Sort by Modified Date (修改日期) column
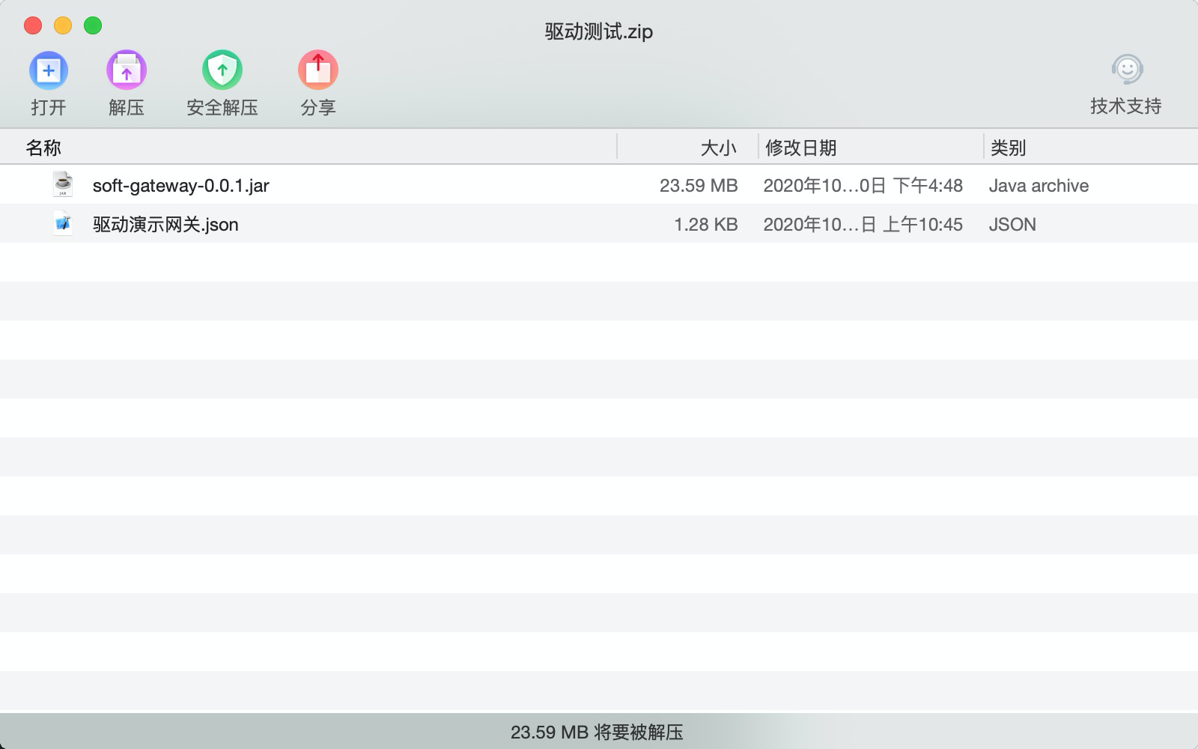 pyautogui.click(x=800, y=148)
